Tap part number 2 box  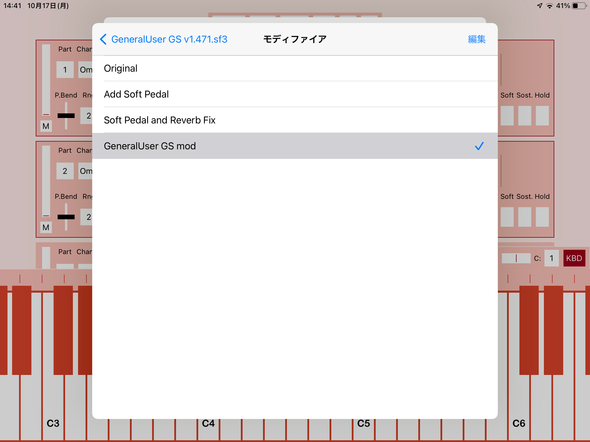[x=65, y=171]
